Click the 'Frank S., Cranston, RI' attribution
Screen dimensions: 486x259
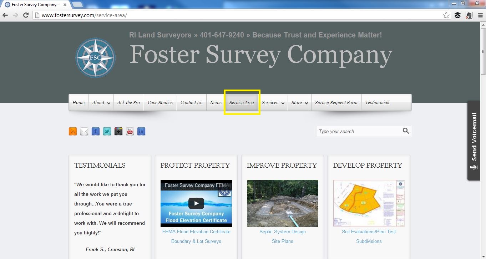tap(110, 249)
